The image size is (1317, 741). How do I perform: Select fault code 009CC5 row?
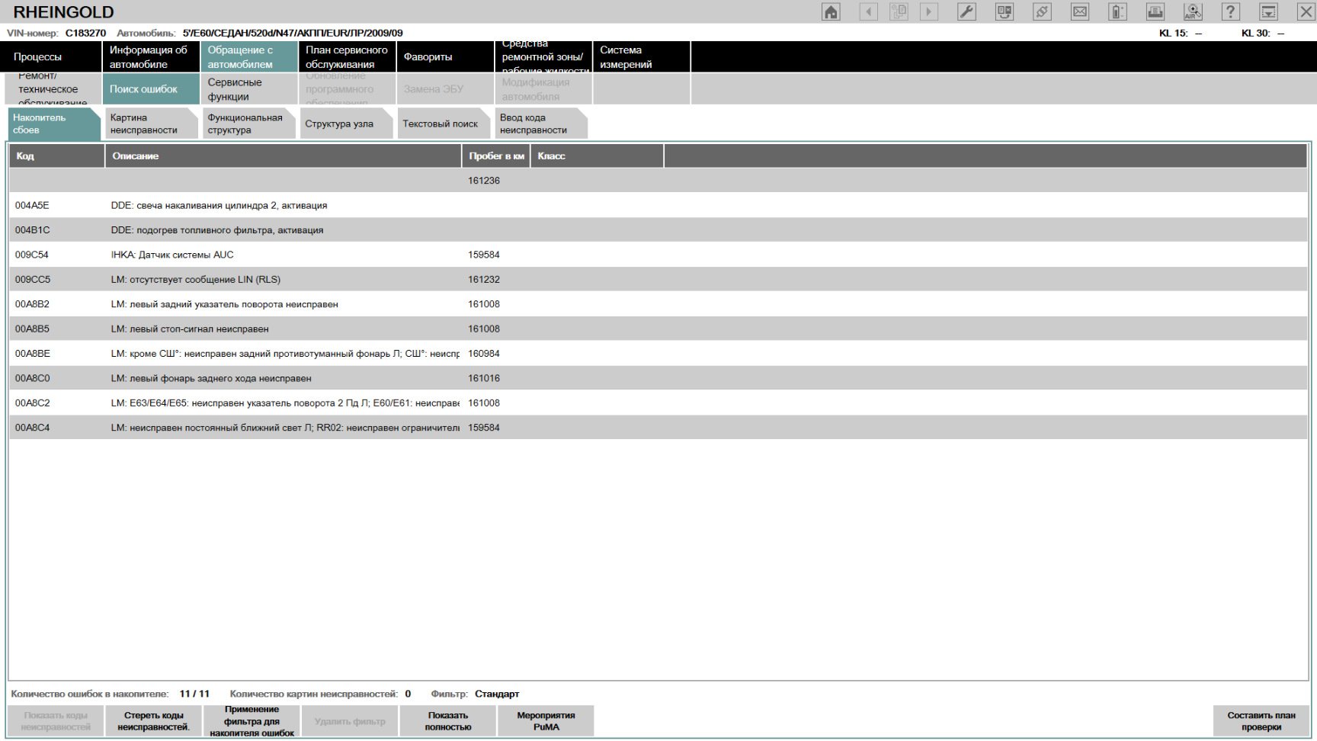click(x=658, y=280)
